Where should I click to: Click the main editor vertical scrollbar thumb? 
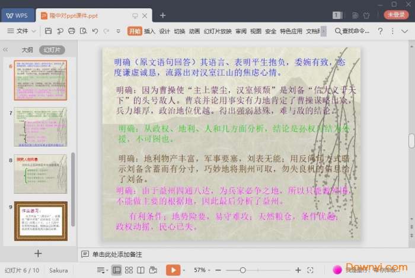(x=411, y=141)
